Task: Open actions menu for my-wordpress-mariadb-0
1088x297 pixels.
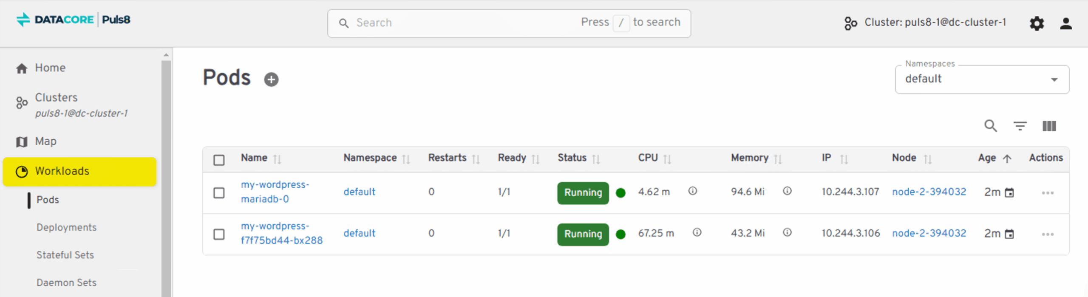Action: (x=1047, y=193)
